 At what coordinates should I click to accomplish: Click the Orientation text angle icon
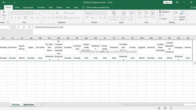57,13
